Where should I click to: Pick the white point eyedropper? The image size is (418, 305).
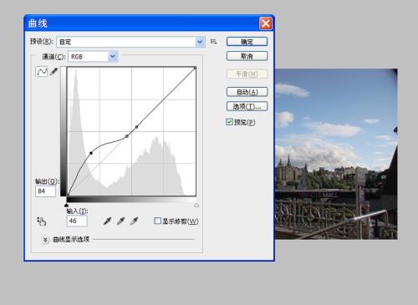click(x=134, y=221)
